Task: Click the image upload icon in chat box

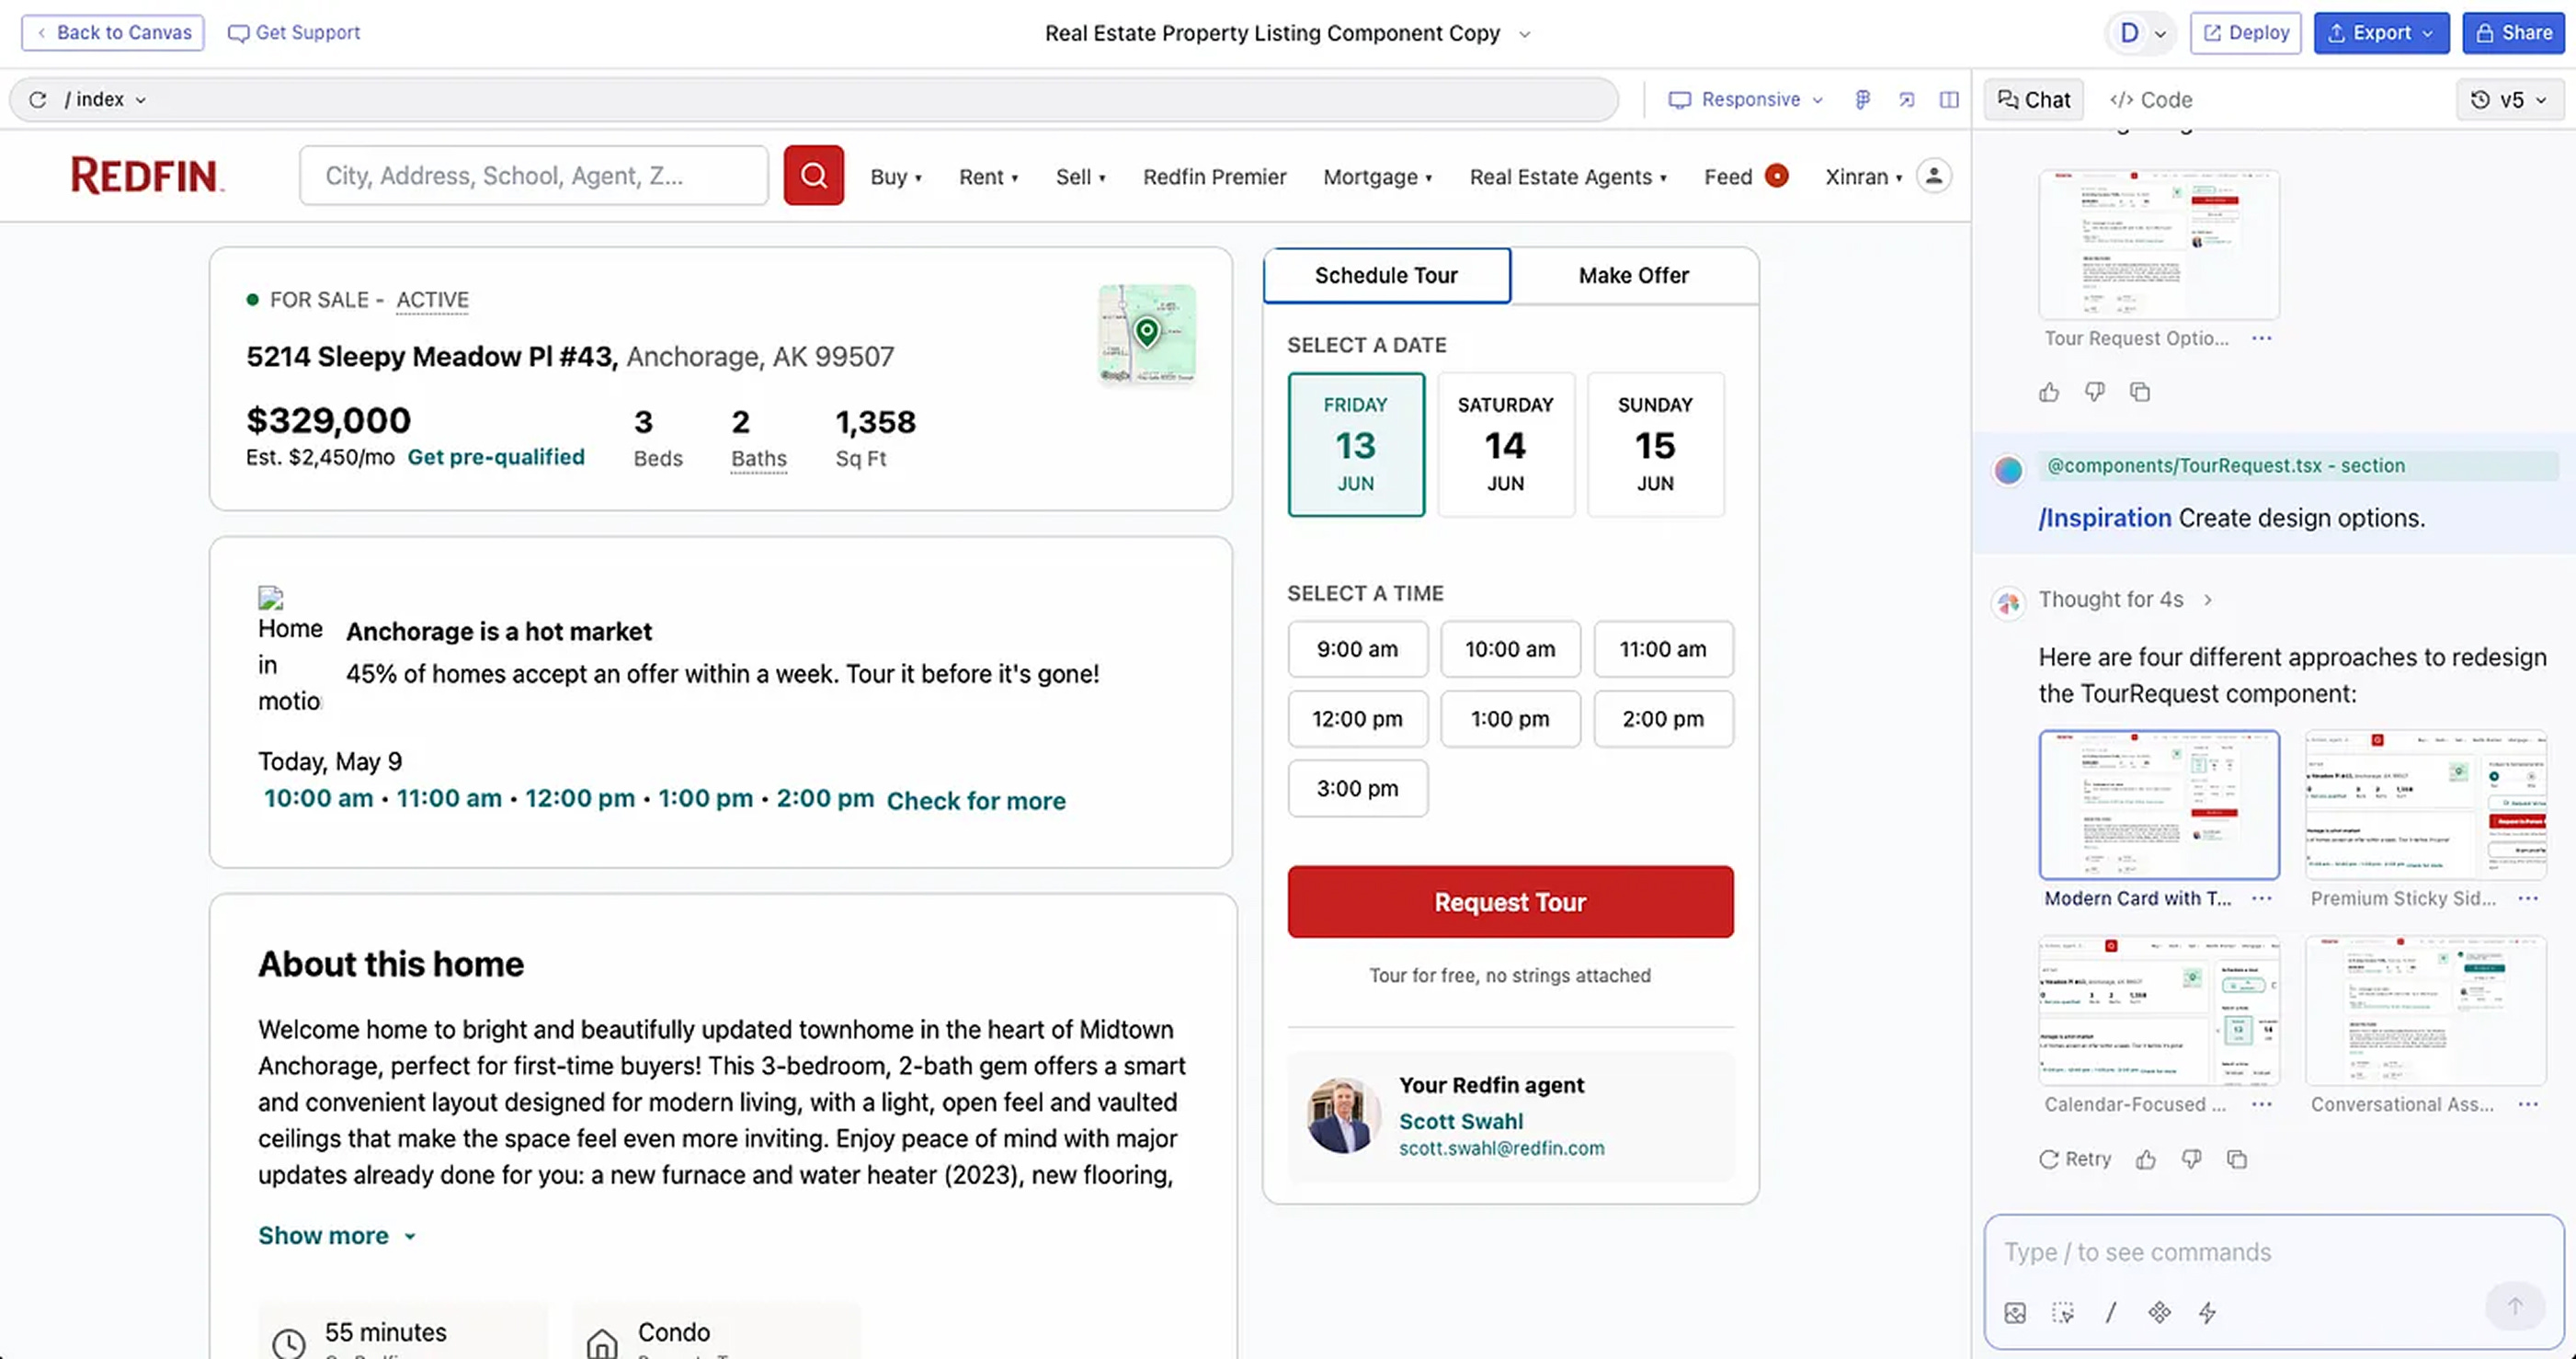Action: click(x=2015, y=1313)
